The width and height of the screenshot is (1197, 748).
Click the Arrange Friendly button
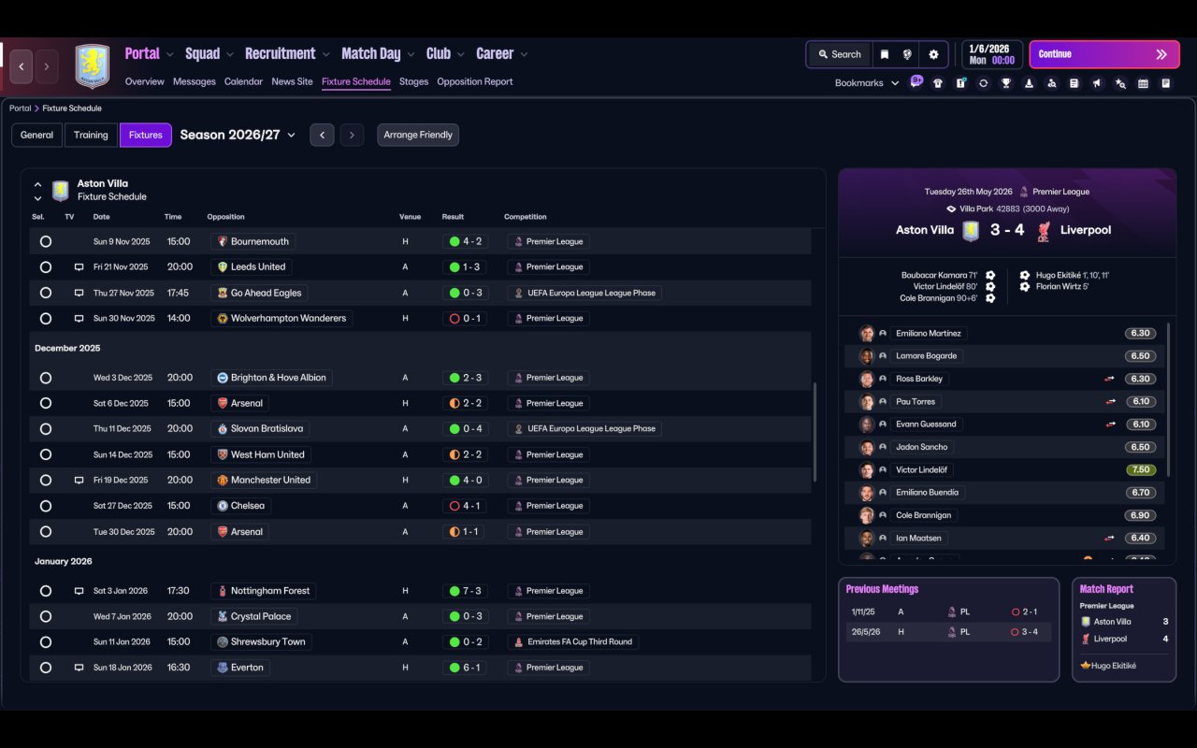point(418,135)
